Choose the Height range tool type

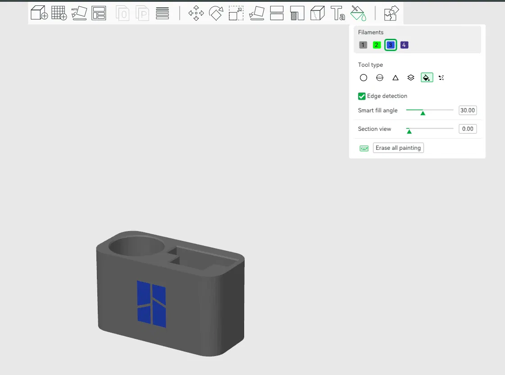[411, 78]
